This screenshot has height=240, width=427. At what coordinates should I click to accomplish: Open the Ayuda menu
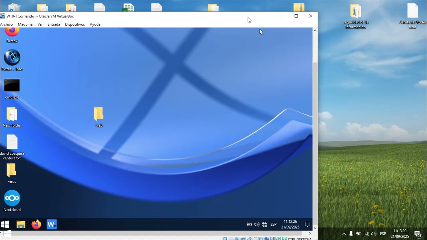point(95,24)
